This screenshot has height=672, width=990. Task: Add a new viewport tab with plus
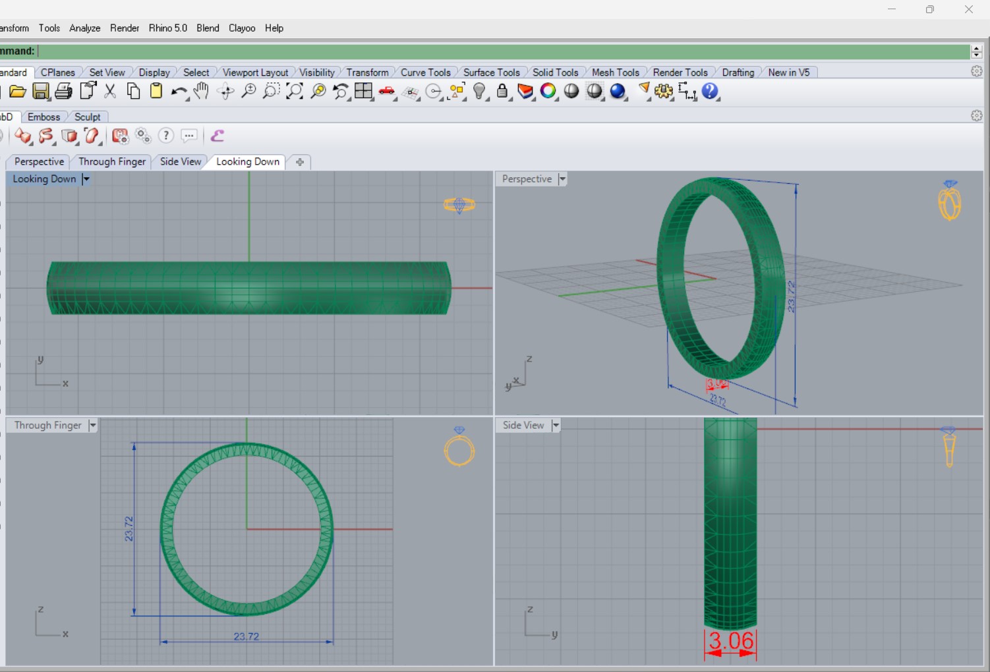click(x=300, y=162)
